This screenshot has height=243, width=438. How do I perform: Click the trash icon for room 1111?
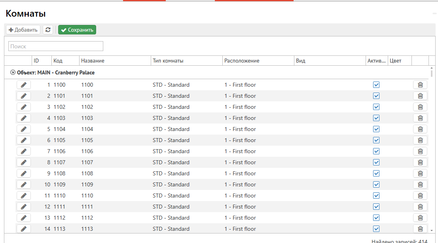pos(420,207)
